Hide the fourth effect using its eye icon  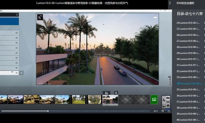pos(17,48)
